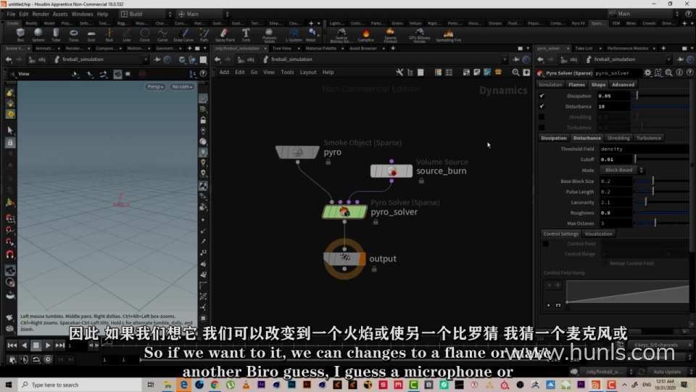Open the Main radial menu dropdown
This screenshot has height=392, width=696.
click(204, 15)
